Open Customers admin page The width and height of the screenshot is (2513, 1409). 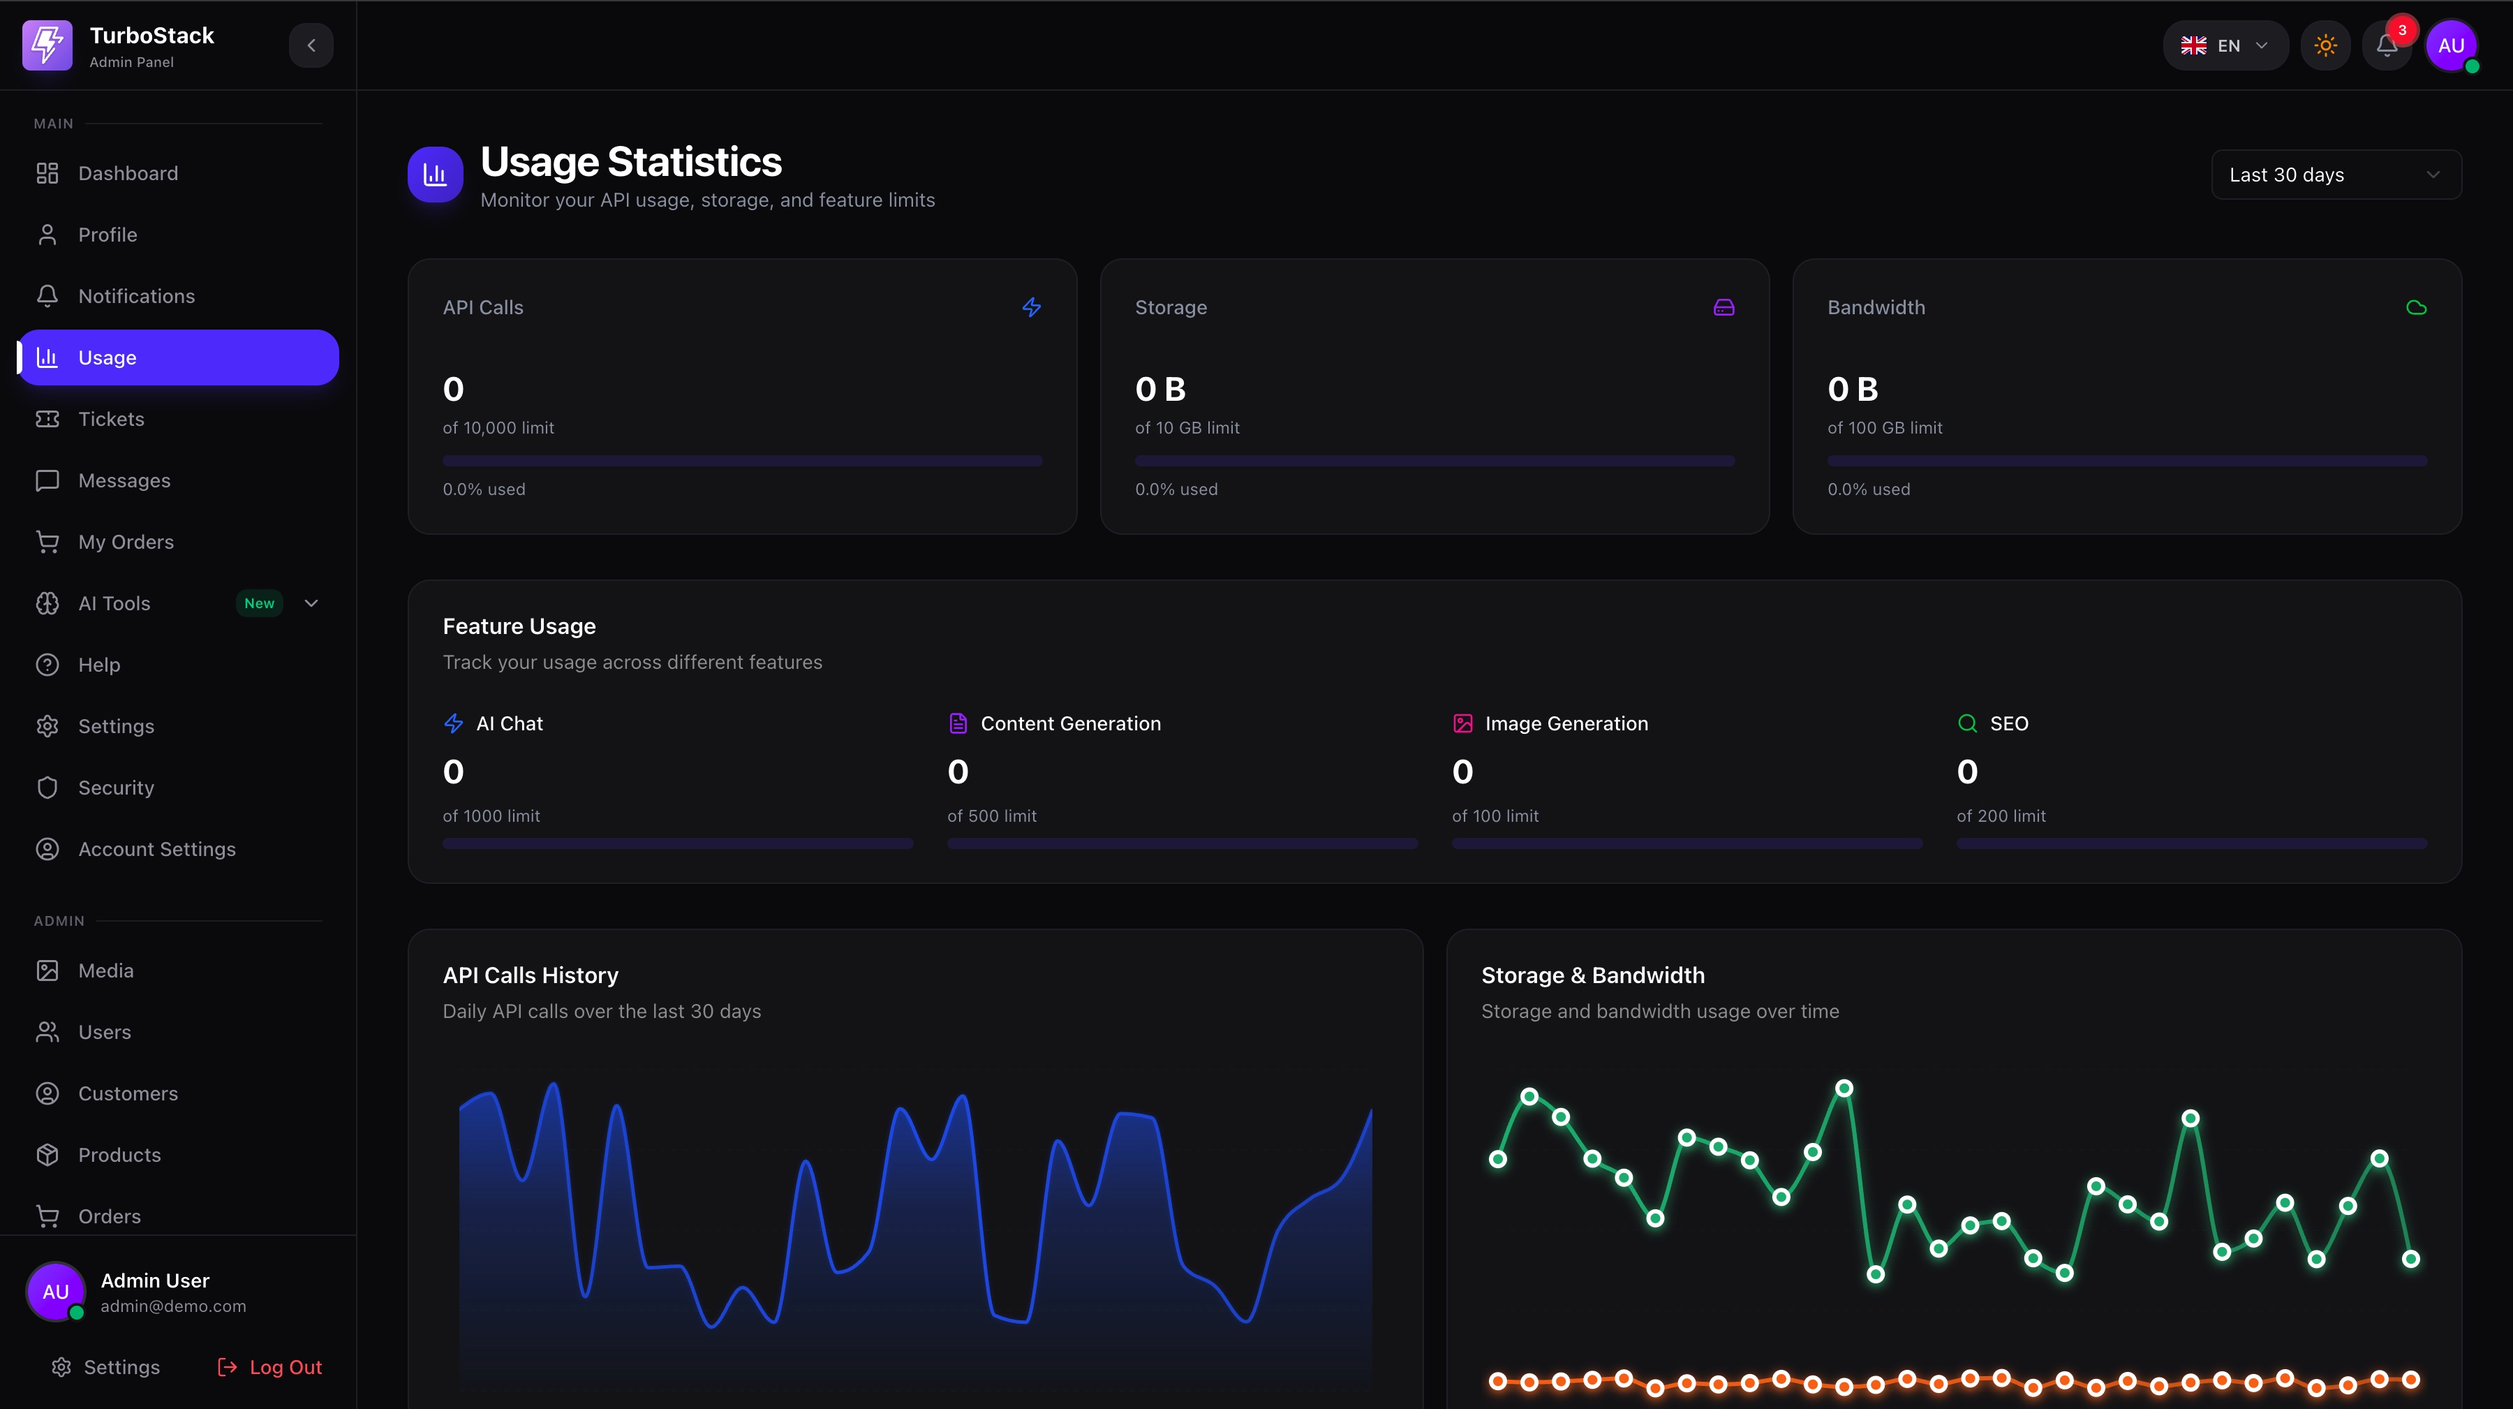(x=128, y=1093)
